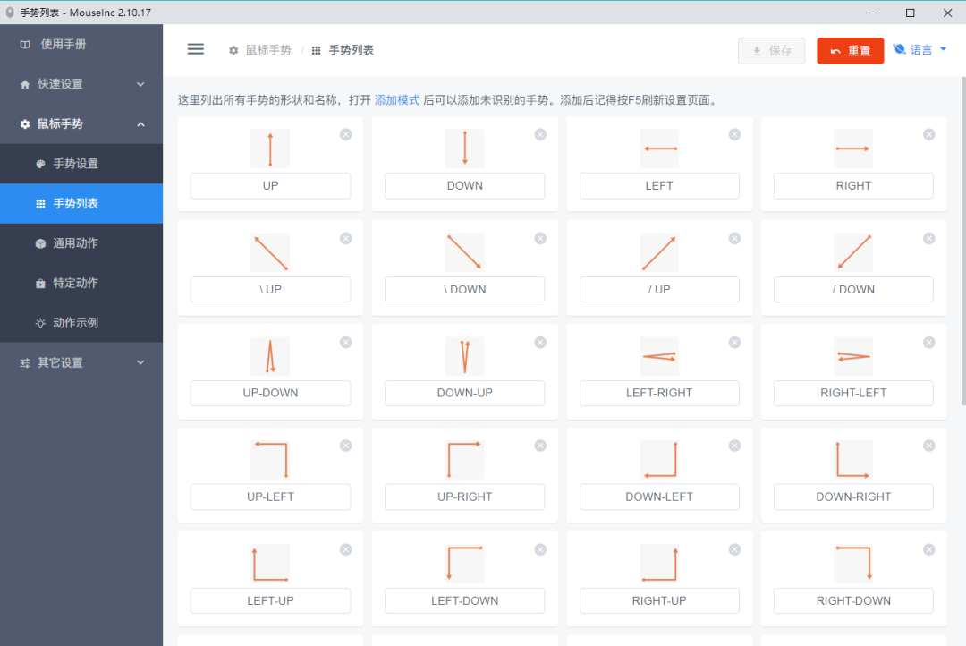This screenshot has height=646, width=966.
Task: Delete the RIGHT-UP gesture card
Action: point(734,550)
